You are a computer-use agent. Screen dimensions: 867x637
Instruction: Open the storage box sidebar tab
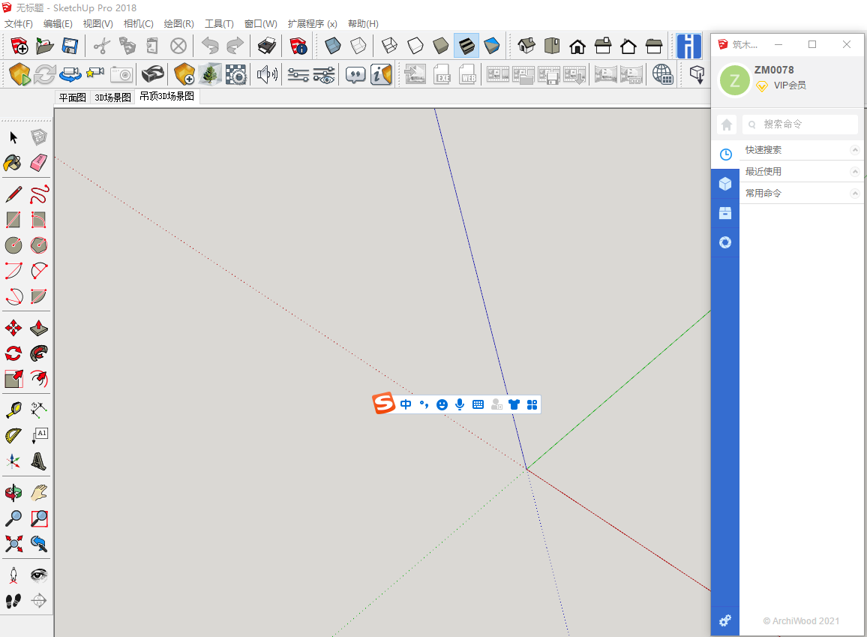tap(725, 213)
